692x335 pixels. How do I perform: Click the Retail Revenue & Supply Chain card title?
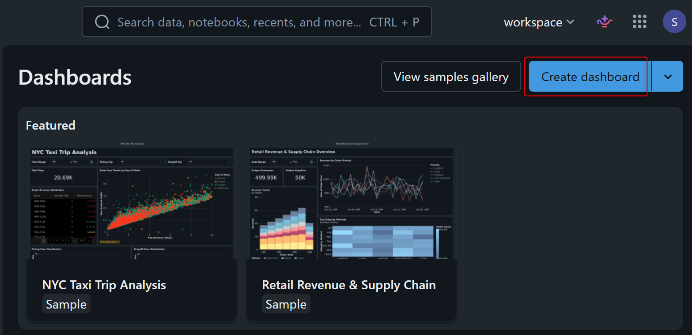pos(349,285)
